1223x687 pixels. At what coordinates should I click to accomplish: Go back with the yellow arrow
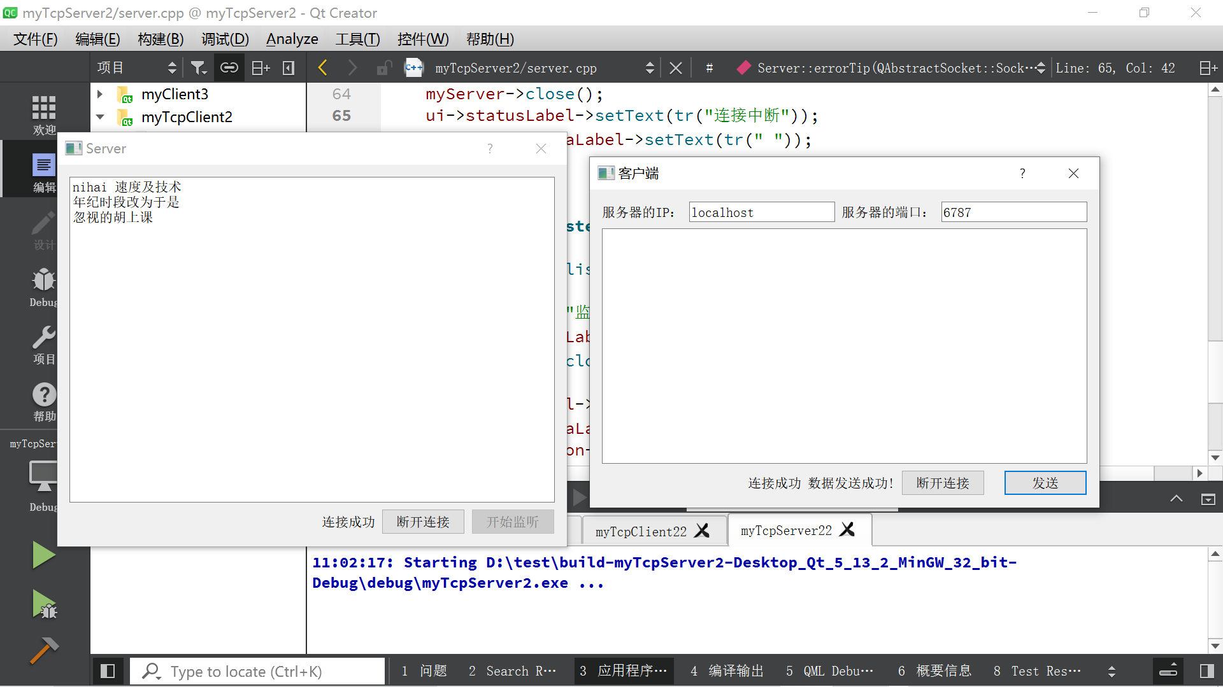[322, 67]
